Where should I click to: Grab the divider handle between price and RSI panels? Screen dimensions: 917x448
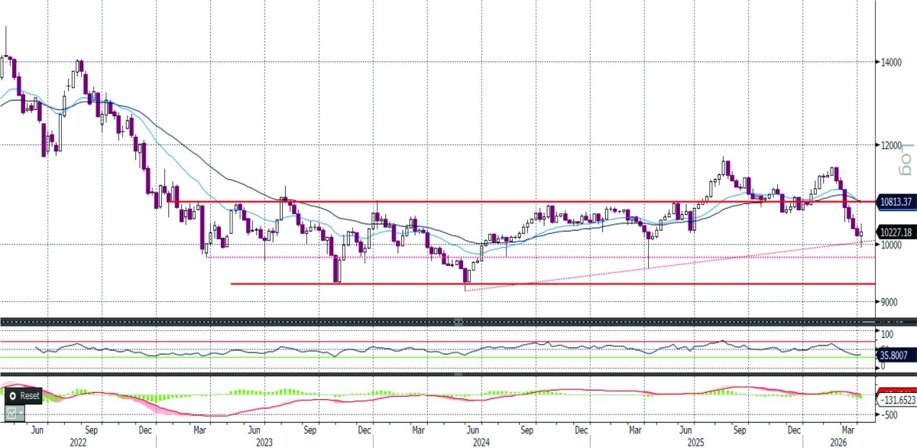pyautogui.click(x=458, y=321)
